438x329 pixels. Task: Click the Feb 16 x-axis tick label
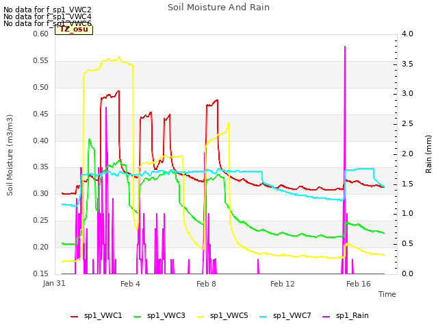tap(359, 284)
